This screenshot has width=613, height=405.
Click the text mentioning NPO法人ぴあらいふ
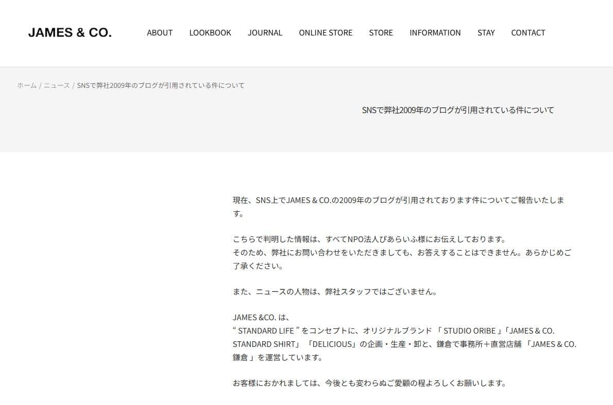click(369, 238)
